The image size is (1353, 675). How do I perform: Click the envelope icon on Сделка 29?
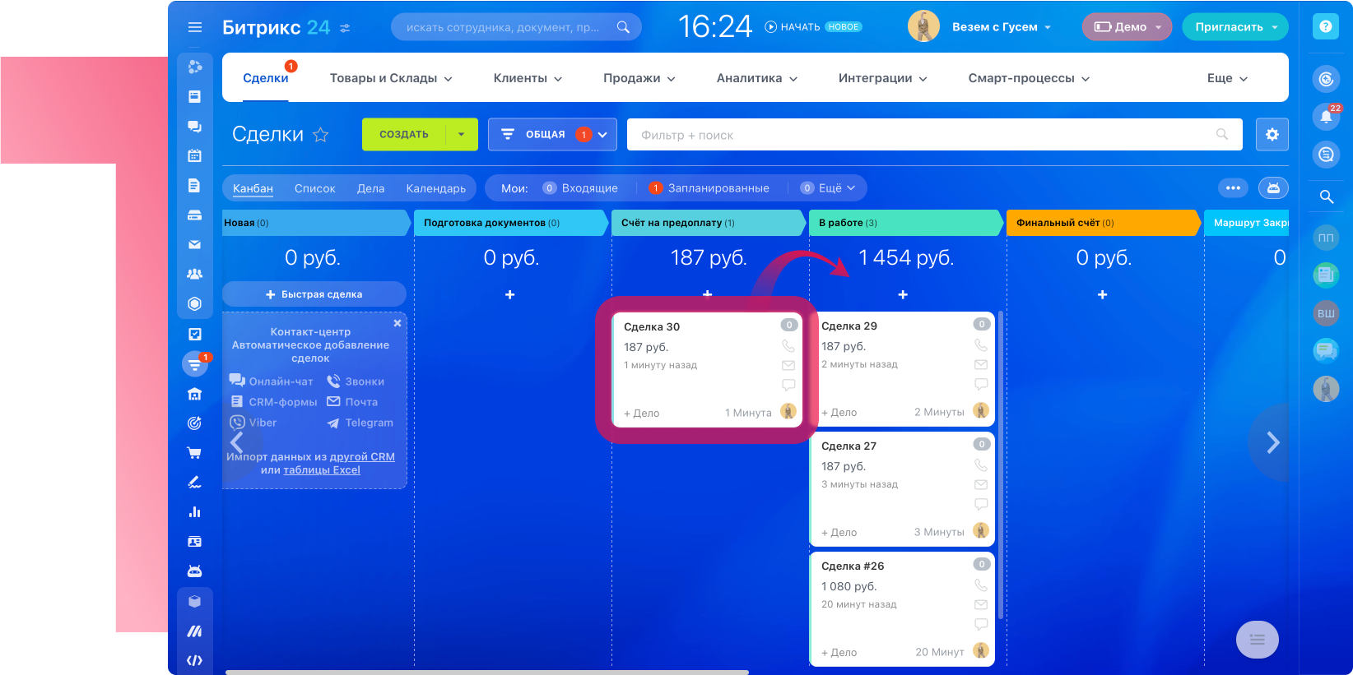[x=981, y=364]
